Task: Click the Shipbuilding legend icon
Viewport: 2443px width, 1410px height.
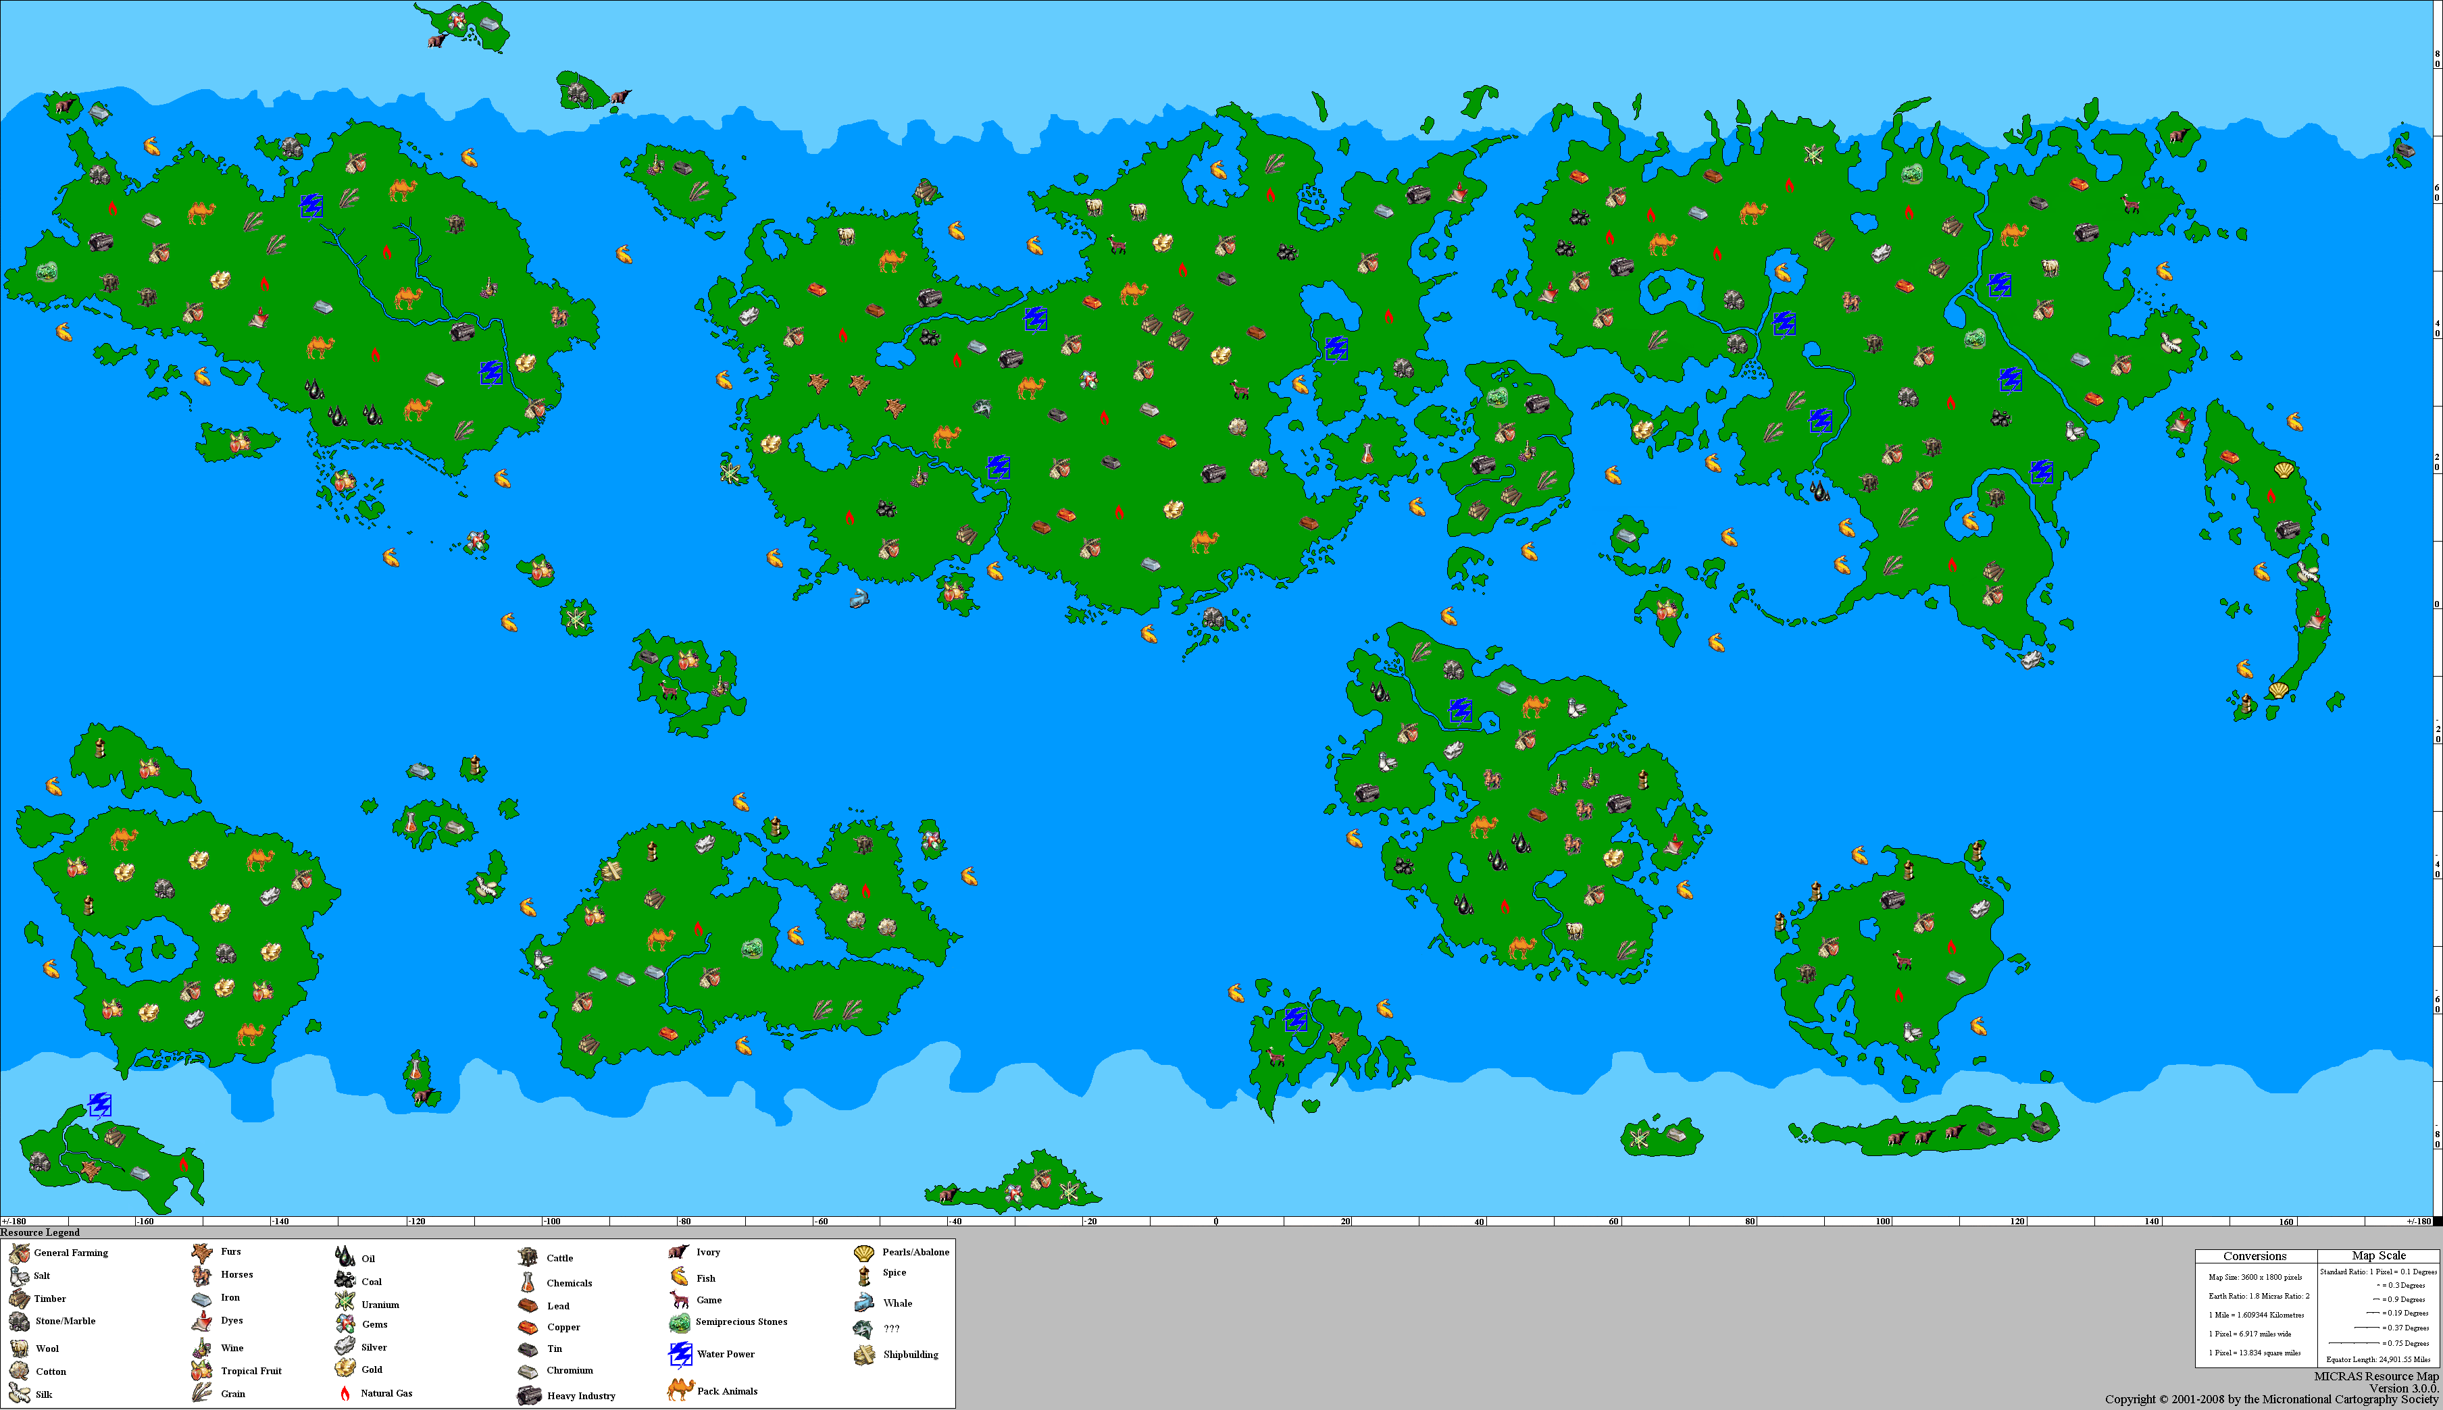Action: [x=864, y=1355]
